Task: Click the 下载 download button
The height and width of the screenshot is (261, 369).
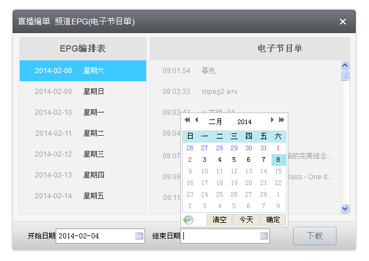Action: point(314,236)
